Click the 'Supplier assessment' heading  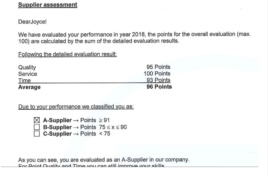click(x=48, y=5)
